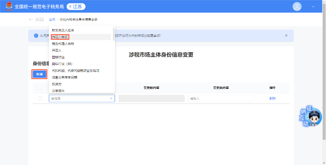Click the 涉税市场主体身份信息变更 breadcrumb text

tap(79, 20)
